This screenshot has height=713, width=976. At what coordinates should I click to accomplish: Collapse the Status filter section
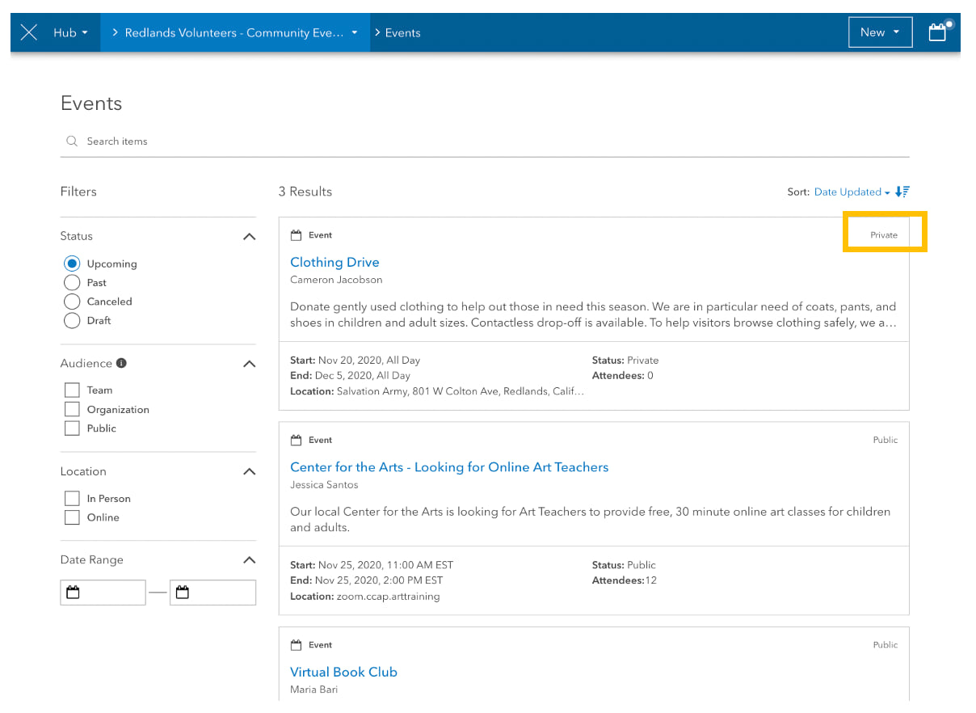tap(249, 237)
